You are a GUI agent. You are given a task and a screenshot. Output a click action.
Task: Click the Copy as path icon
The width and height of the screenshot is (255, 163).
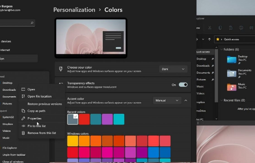[x=23, y=111]
